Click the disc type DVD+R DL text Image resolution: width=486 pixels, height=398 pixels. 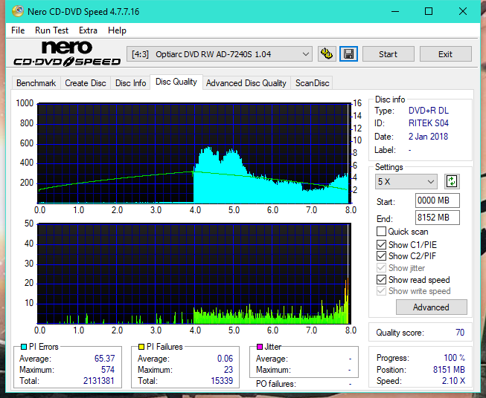pos(429,111)
